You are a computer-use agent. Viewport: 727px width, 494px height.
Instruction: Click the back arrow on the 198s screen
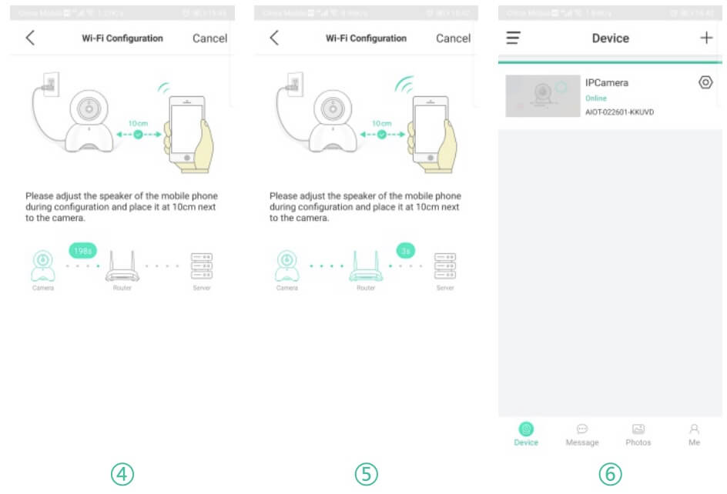(30, 38)
